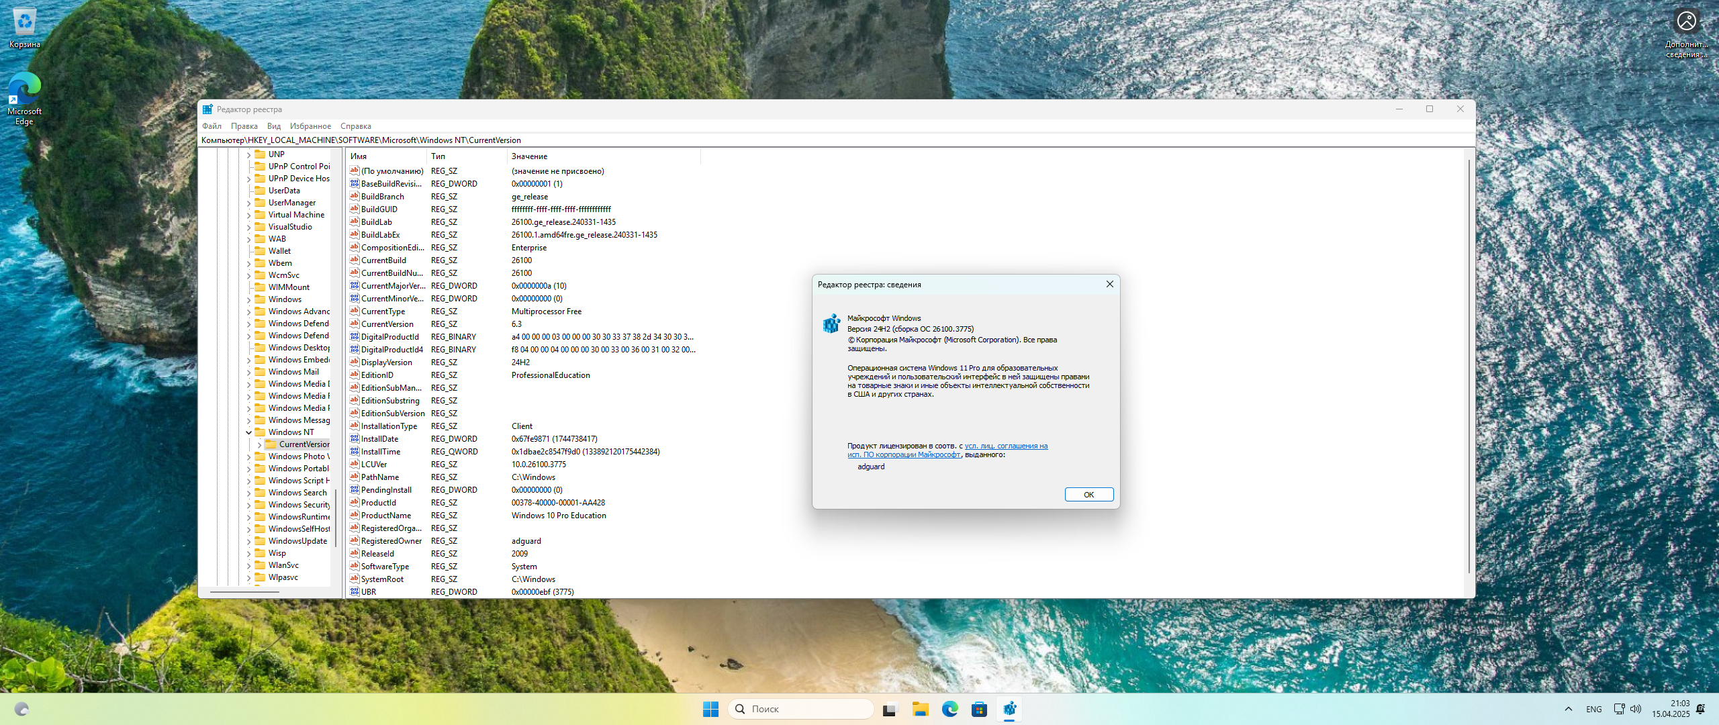Viewport: 1719px width, 725px height.
Task: Open Recycle Bin (Корзина) on desktop
Action: click(24, 20)
